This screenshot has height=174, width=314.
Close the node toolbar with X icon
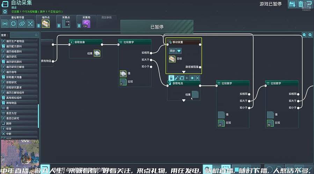(197, 78)
